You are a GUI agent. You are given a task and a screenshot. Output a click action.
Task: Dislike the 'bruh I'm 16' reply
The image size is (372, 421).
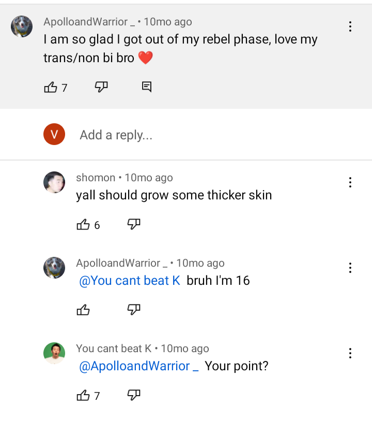(x=134, y=310)
